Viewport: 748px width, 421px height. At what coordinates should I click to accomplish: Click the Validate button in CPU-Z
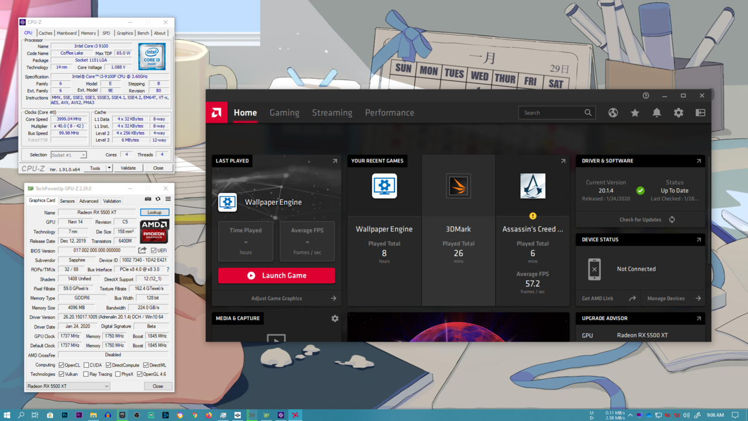pos(128,168)
